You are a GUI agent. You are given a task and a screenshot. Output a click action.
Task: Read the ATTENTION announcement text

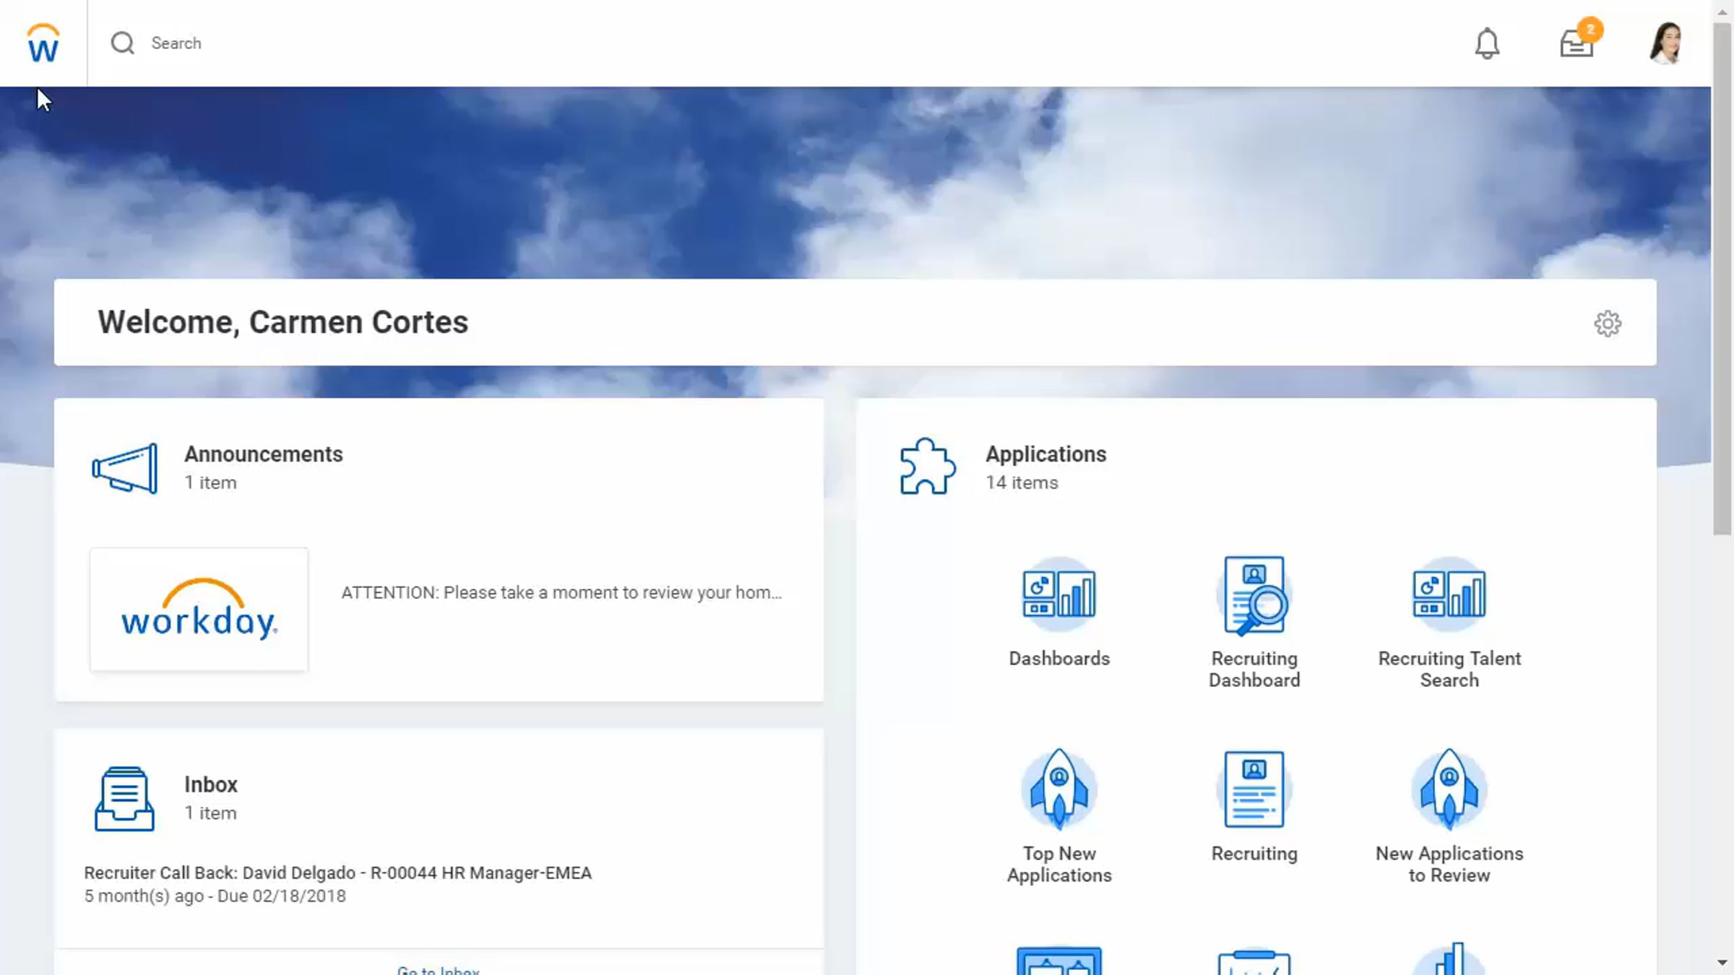(x=561, y=593)
